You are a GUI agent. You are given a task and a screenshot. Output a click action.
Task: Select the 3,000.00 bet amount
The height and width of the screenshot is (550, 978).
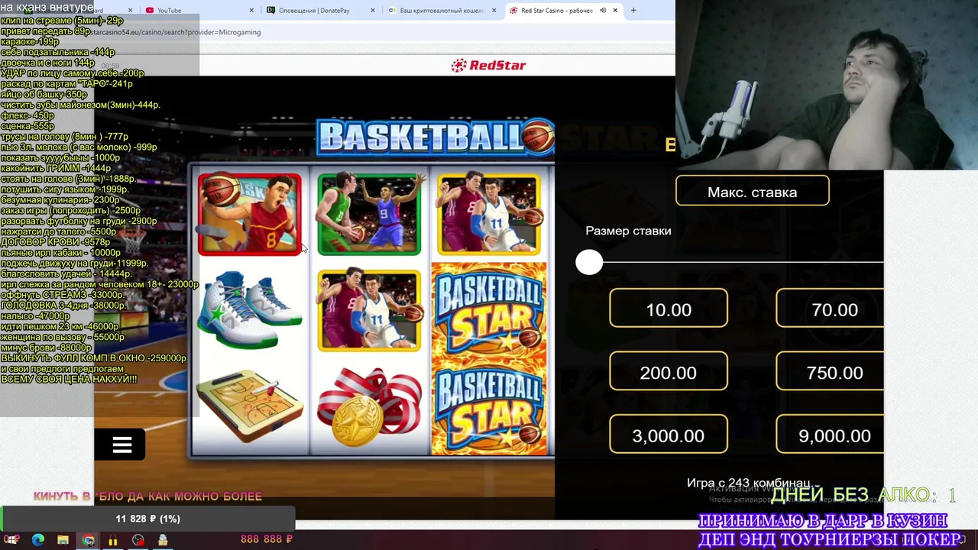click(669, 435)
